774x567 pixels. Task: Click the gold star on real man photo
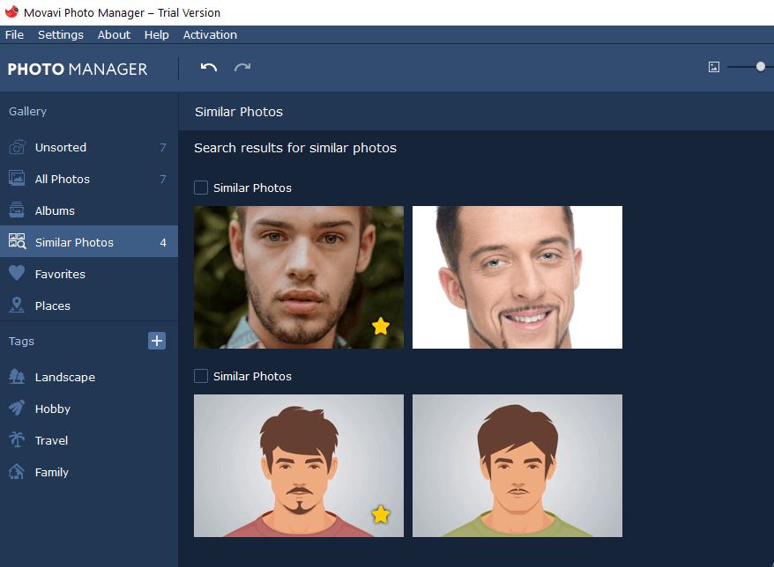point(380,327)
